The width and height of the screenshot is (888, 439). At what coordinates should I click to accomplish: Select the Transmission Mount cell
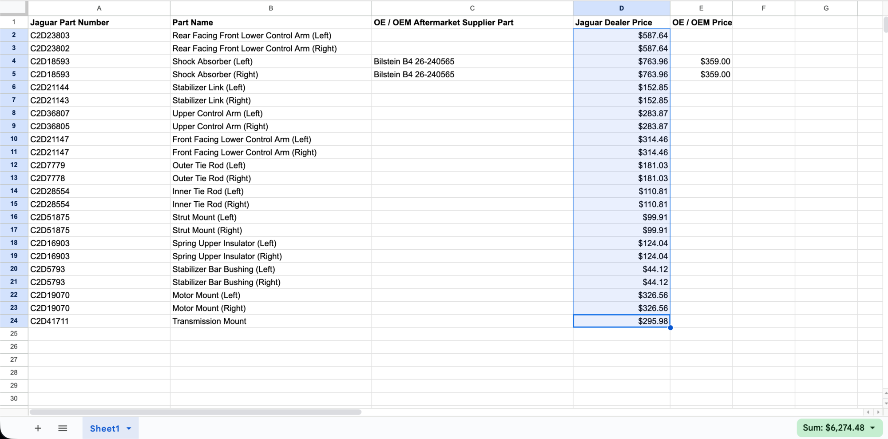coord(270,321)
